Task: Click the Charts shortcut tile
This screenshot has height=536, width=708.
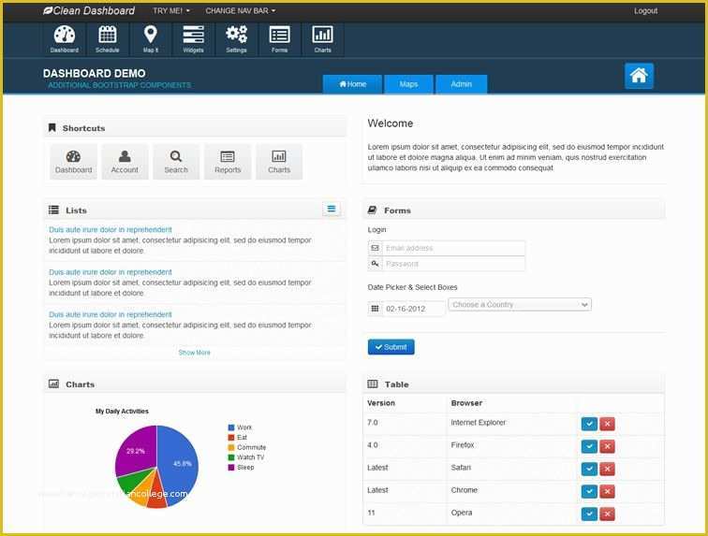Action: coord(279,162)
